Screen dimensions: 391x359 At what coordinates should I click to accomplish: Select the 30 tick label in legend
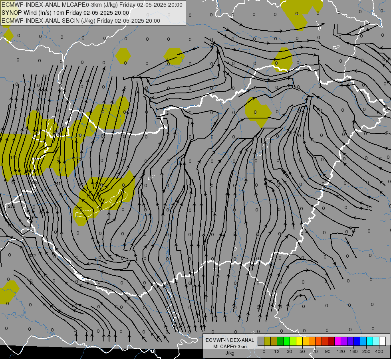290,351
